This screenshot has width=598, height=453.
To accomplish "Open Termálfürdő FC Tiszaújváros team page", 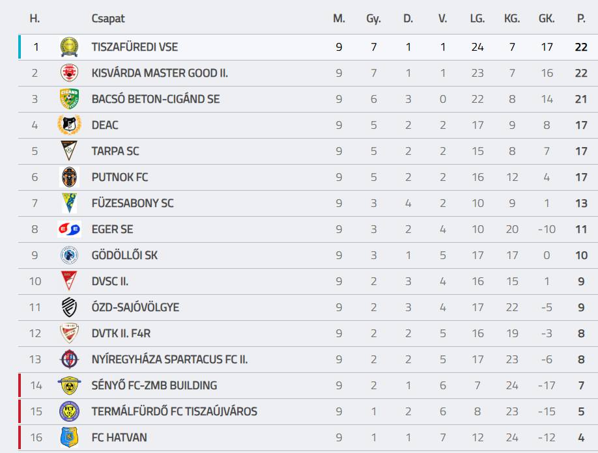I will (174, 411).
